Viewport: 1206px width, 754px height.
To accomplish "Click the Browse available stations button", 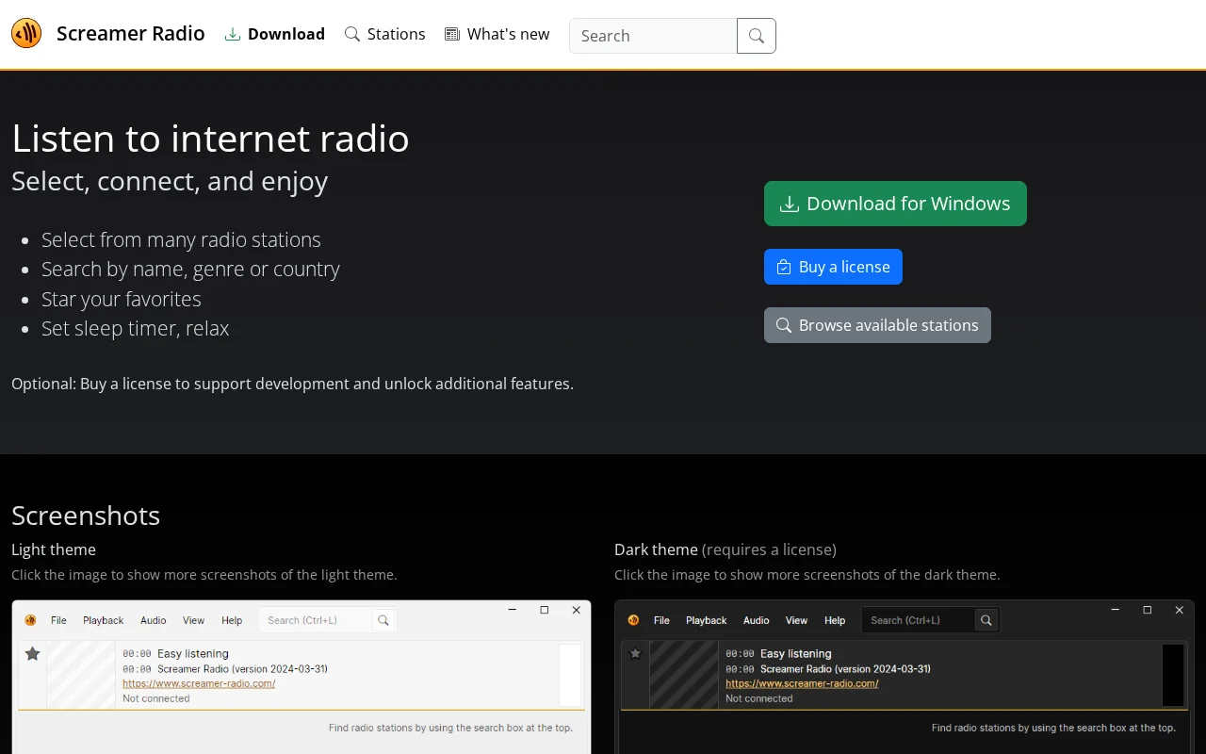I will pyautogui.click(x=877, y=325).
